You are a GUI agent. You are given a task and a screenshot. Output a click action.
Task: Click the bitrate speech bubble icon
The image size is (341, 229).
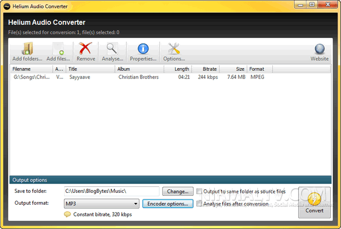click(x=68, y=214)
